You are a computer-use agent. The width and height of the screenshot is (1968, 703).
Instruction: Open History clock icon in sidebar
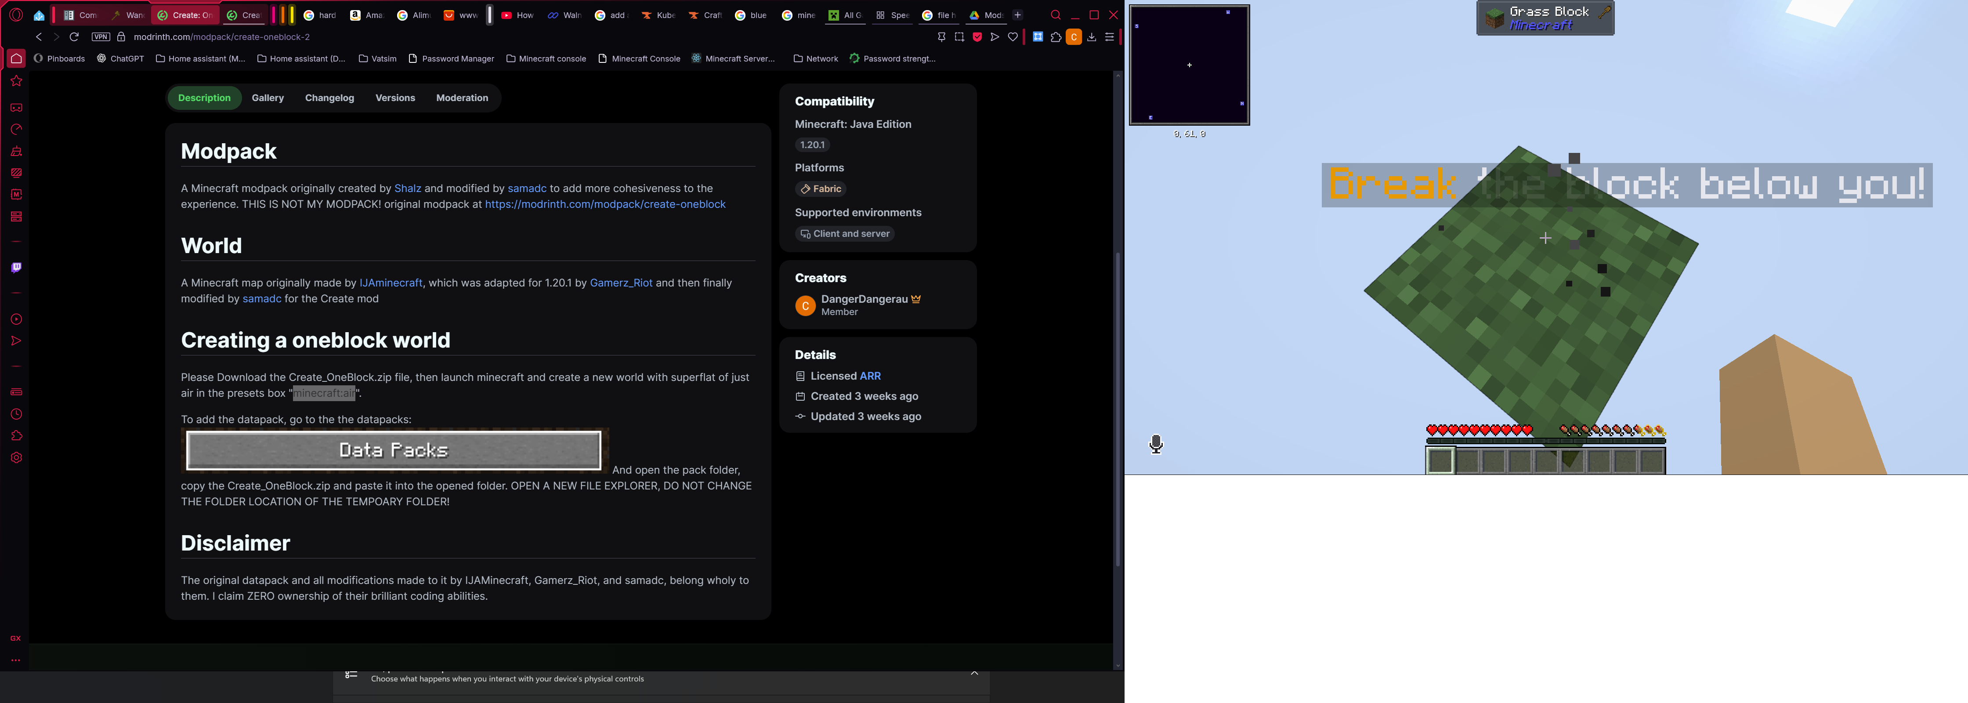(16, 414)
